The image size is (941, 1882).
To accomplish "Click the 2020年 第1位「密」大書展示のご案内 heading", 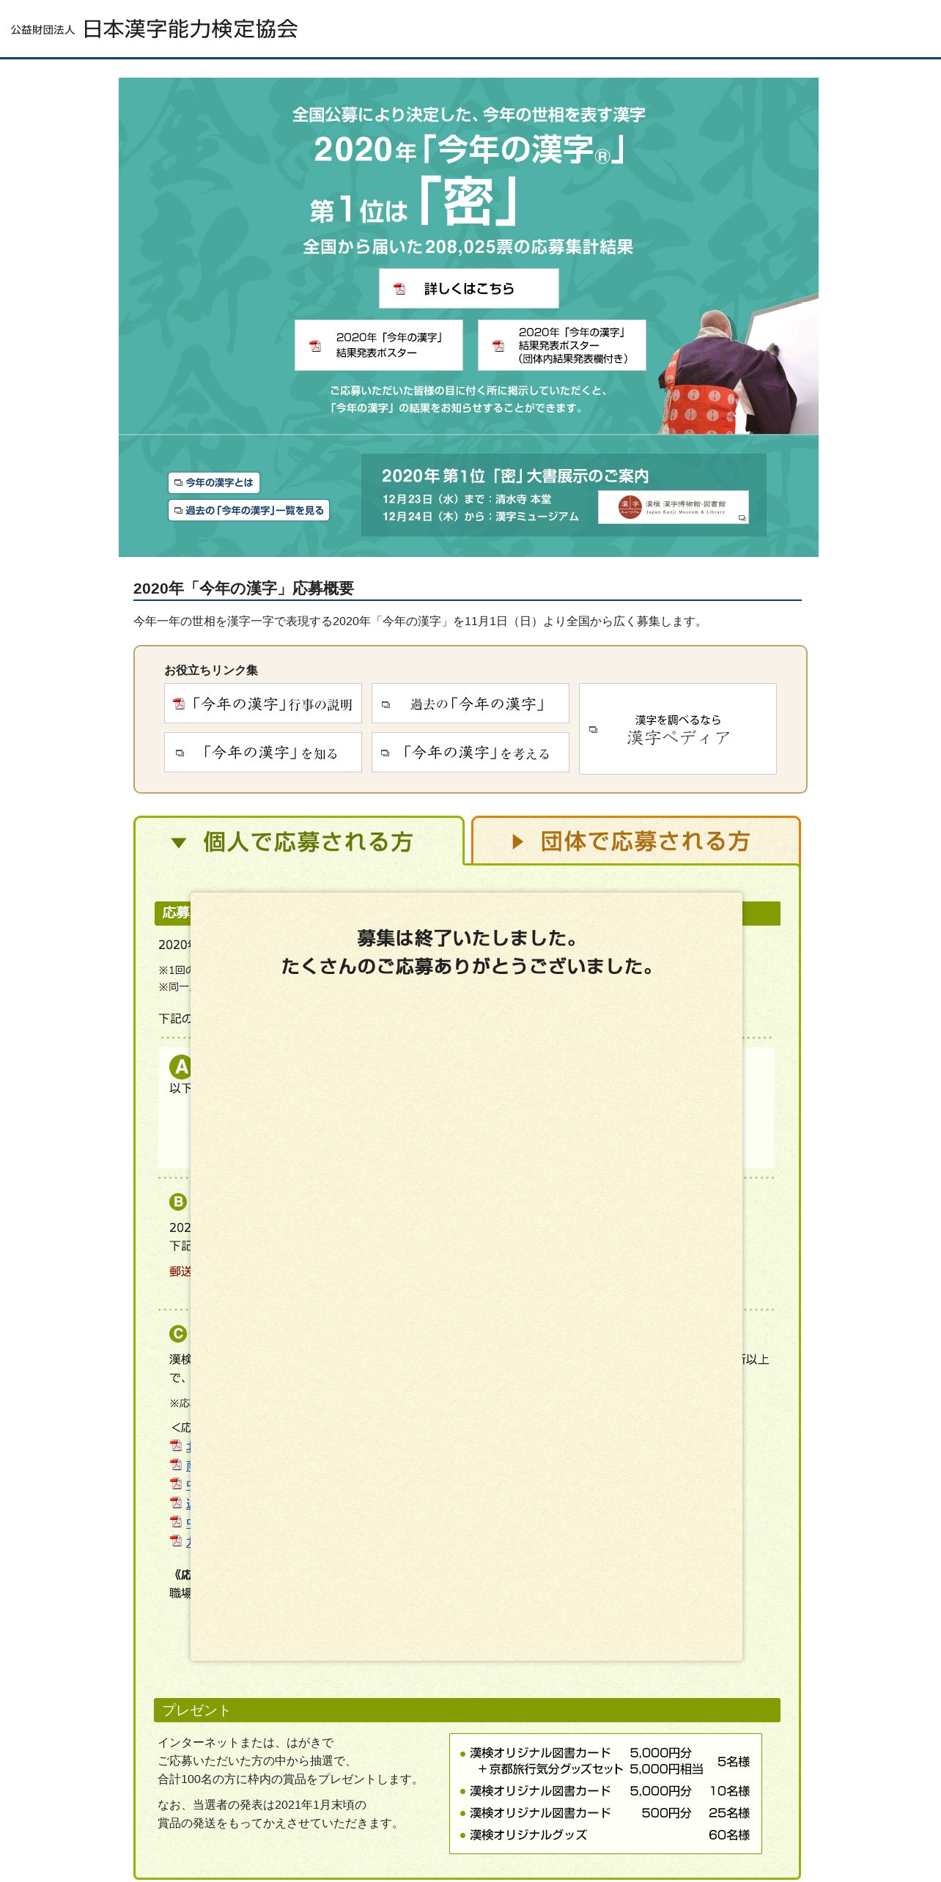I will click(x=515, y=476).
